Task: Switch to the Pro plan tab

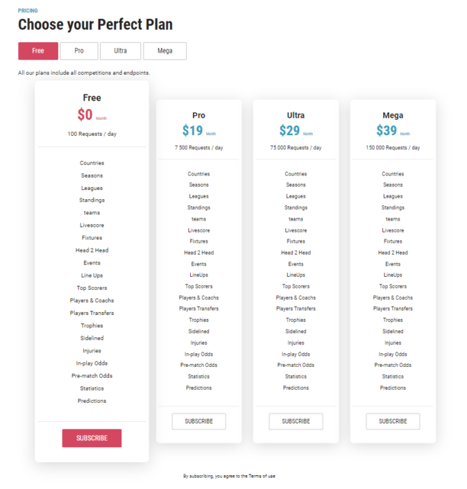Action: point(78,51)
